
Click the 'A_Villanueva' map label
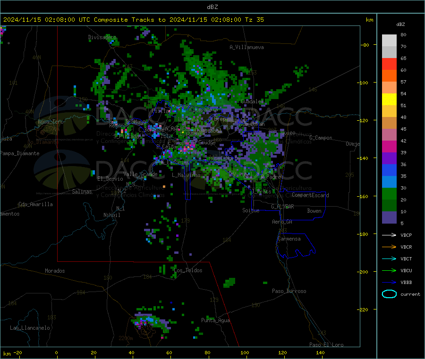pos(246,47)
